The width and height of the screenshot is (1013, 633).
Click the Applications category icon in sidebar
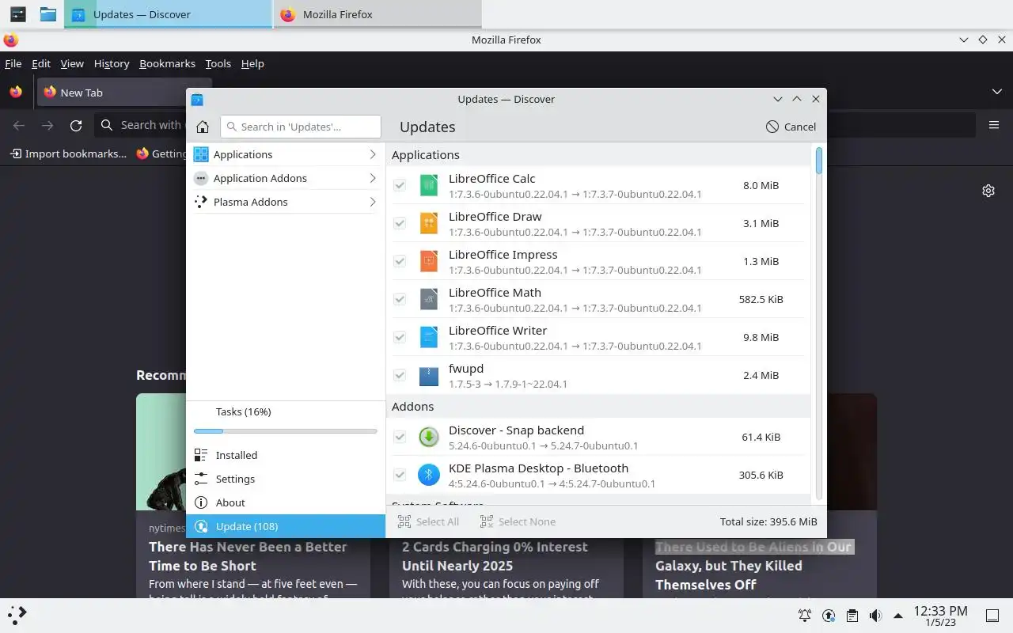coord(201,154)
